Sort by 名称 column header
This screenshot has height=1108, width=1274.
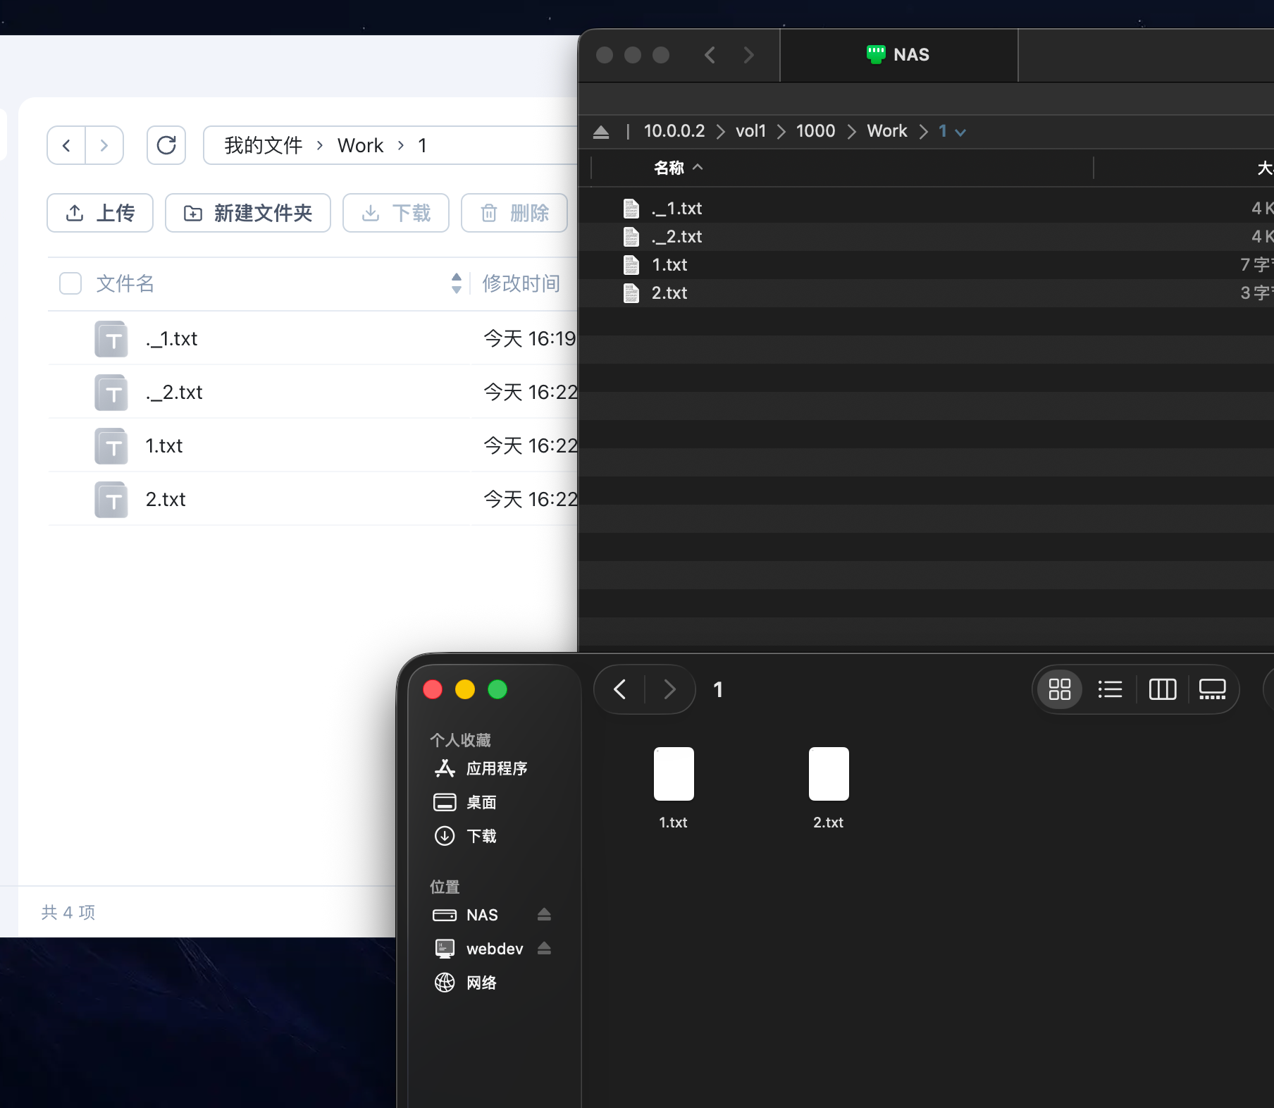click(669, 168)
